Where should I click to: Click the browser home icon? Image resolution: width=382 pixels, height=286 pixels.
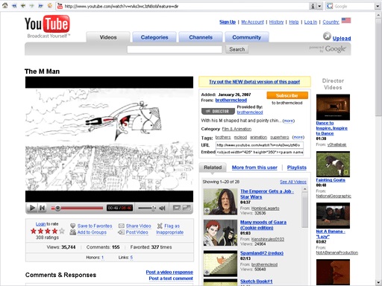click(4, 5)
